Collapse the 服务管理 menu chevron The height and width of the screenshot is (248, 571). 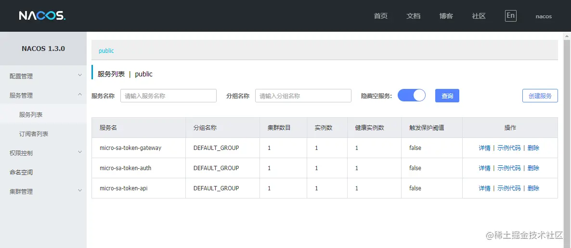[80, 95]
